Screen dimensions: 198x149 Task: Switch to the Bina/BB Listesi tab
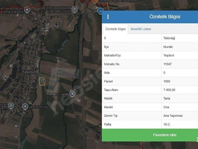pos(141,29)
